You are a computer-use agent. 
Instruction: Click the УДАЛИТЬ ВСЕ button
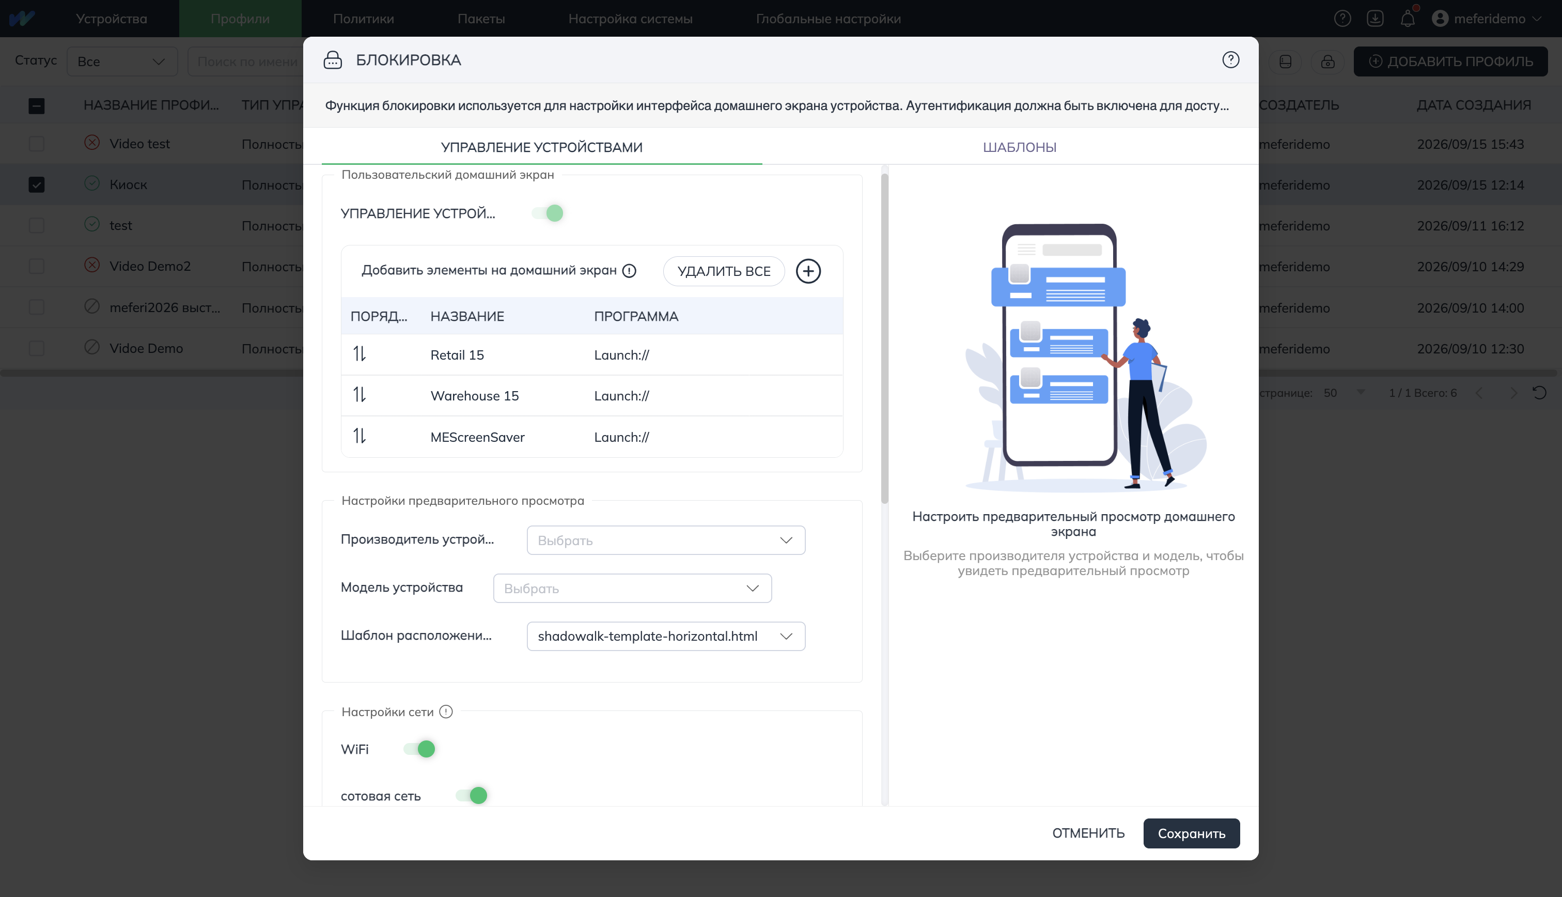click(x=724, y=271)
